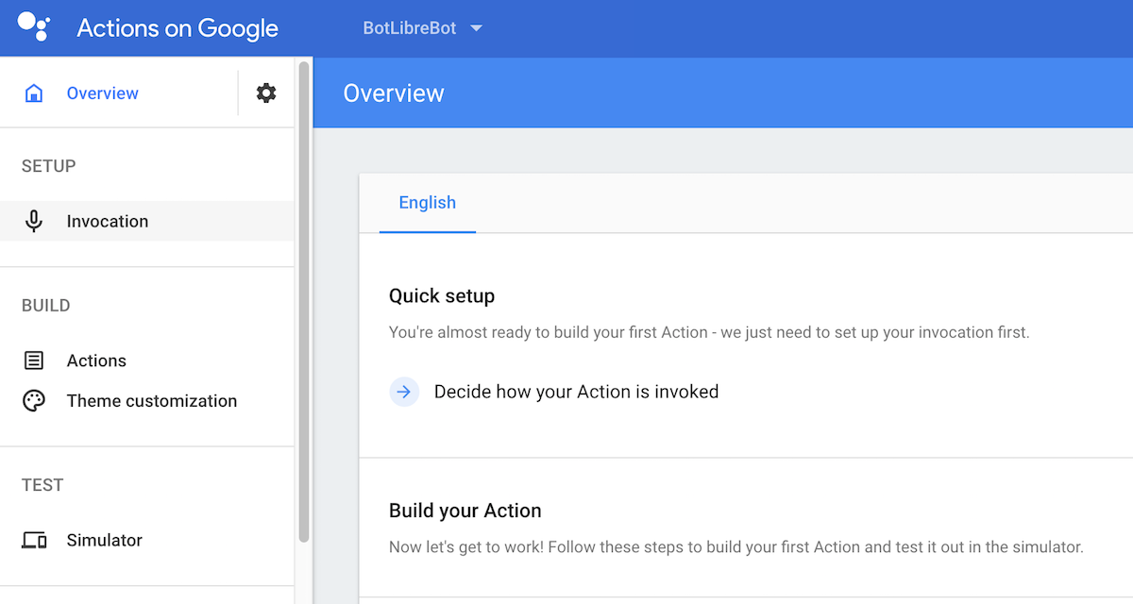Click the Build your Action heading

465,511
